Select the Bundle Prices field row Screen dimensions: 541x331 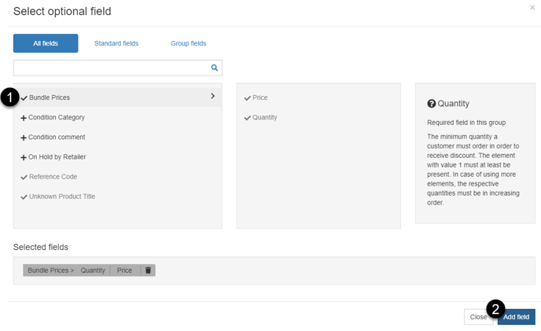point(118,97)
